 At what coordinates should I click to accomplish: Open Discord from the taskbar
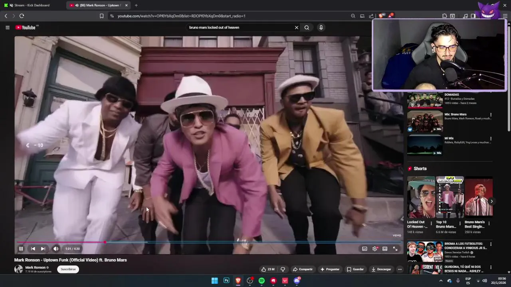pos(297,281)
